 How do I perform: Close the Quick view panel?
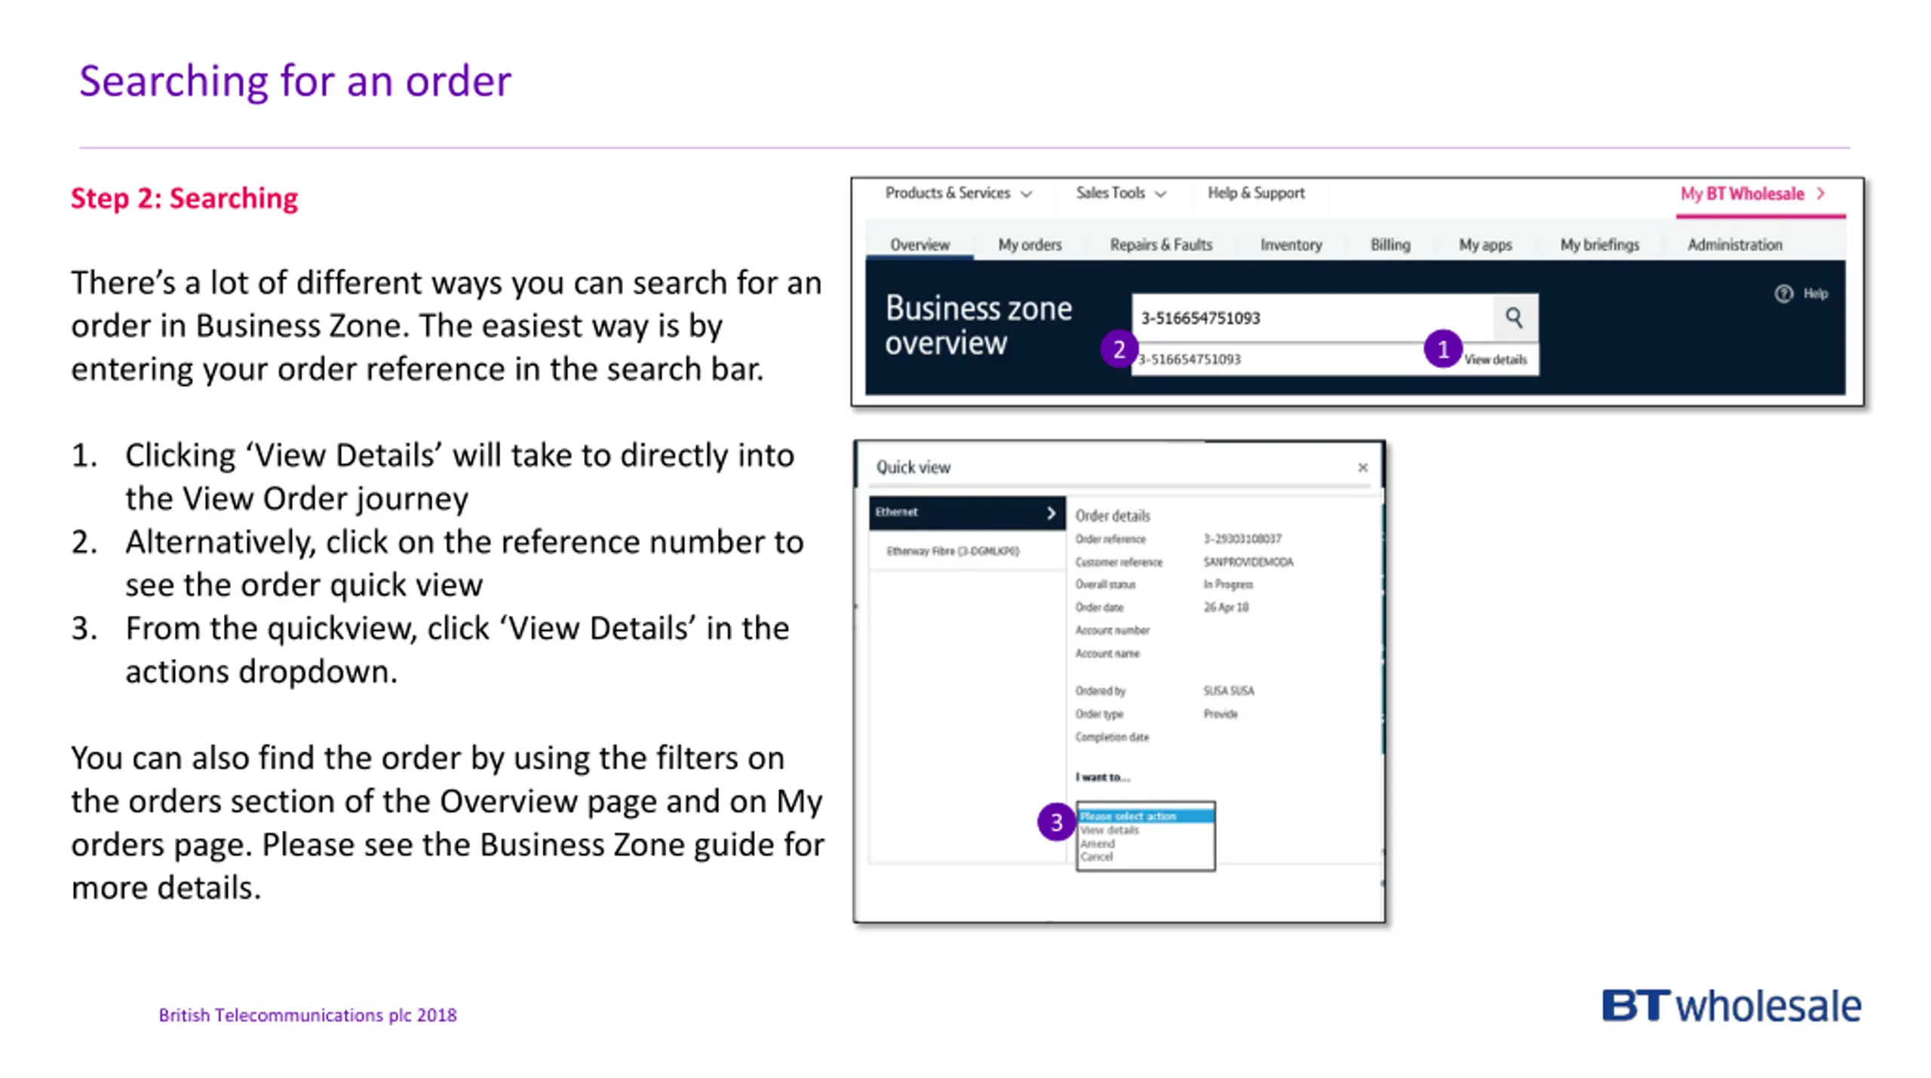[x=1362, y=467]
